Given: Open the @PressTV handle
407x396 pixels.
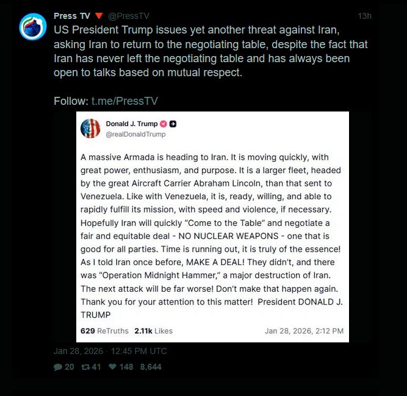Looking at the screenshot, I should [x=128, y=16].
